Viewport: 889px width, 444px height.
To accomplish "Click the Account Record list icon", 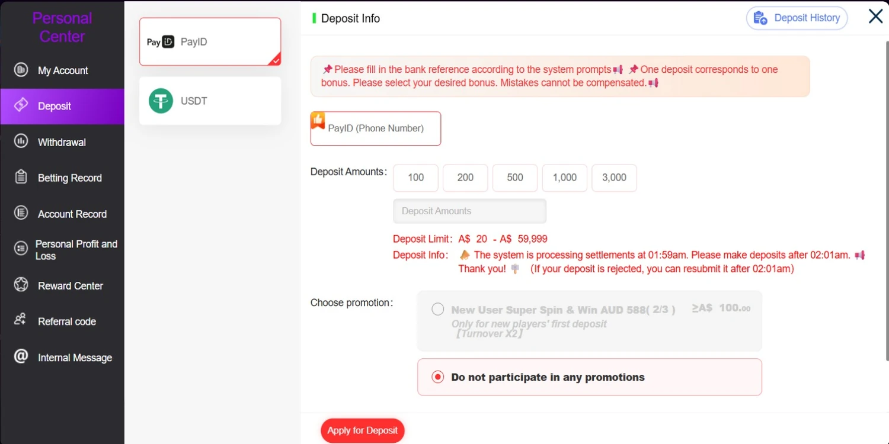I will [x=21, y=213].
